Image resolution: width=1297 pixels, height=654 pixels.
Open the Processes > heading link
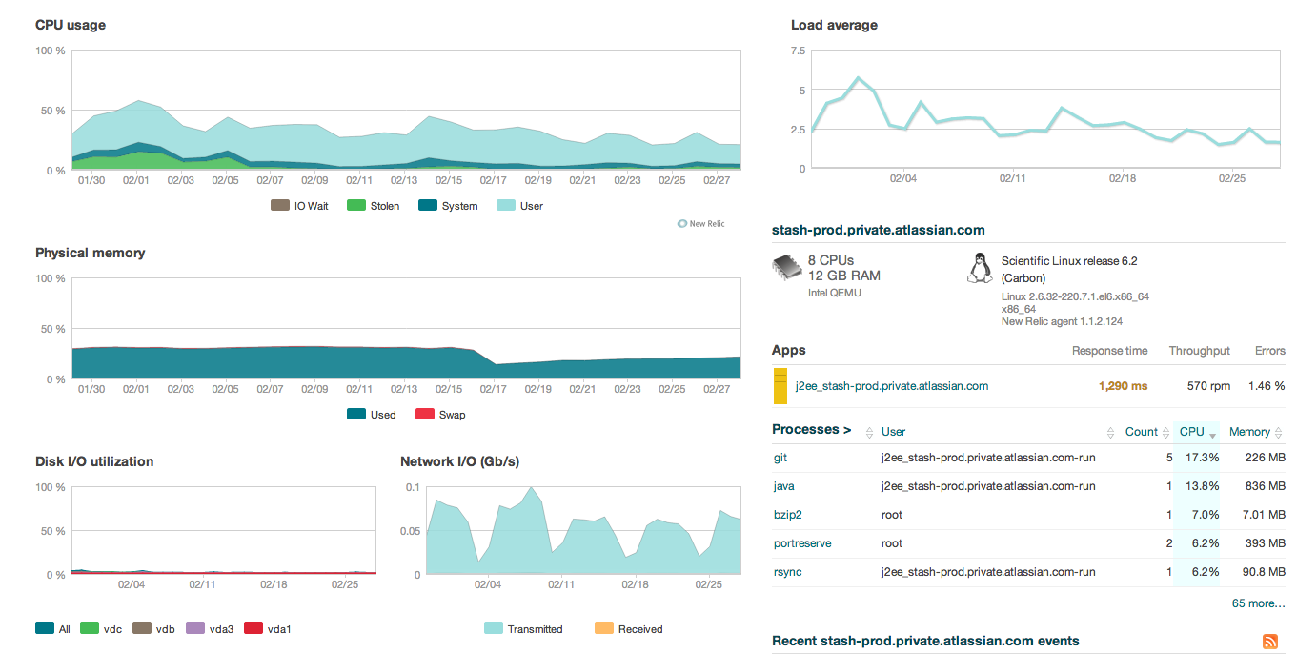point(811,430)
